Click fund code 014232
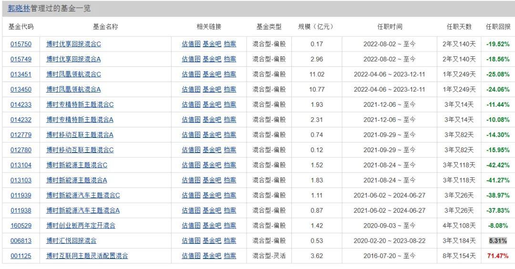515x269 pixels. 21,120
